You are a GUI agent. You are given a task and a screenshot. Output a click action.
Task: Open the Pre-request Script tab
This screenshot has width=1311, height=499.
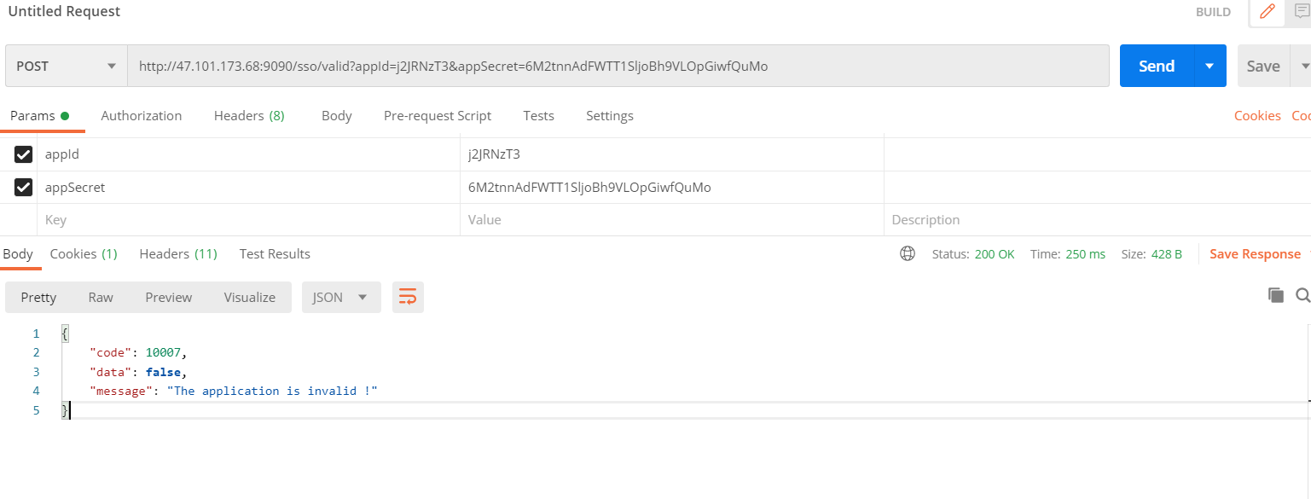point(438,116)
